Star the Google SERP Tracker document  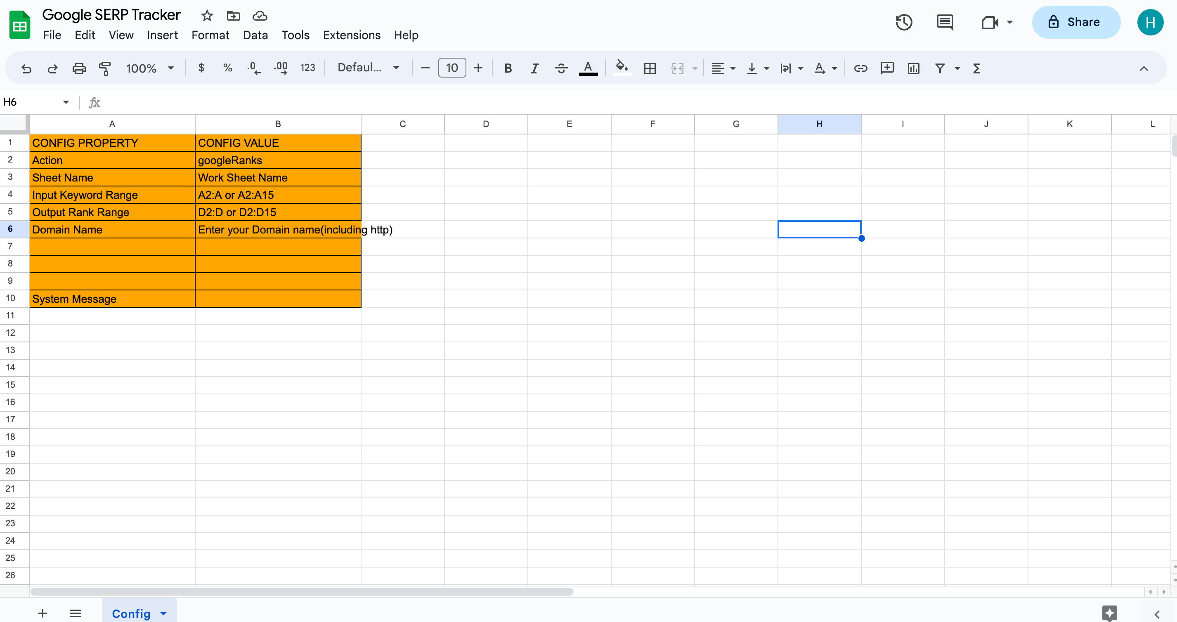pyautogui.click(x=207, y=16)
